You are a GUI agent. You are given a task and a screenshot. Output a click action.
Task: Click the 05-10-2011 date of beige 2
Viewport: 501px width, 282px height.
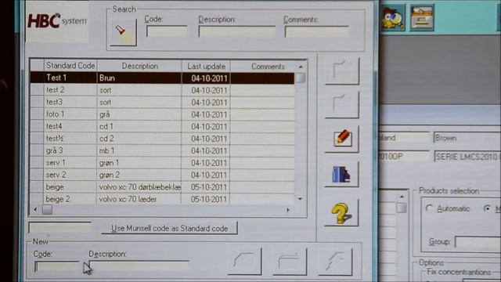pos(209,199)
